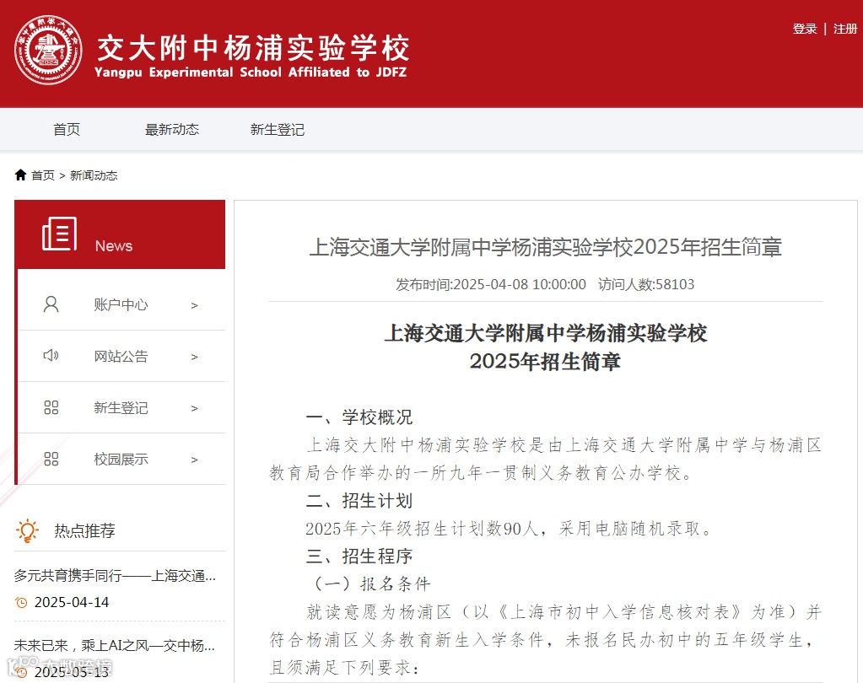Viewport: 863px width, 683px height.
Task: Click heading 二、招生计划
Action: [359, 500]
